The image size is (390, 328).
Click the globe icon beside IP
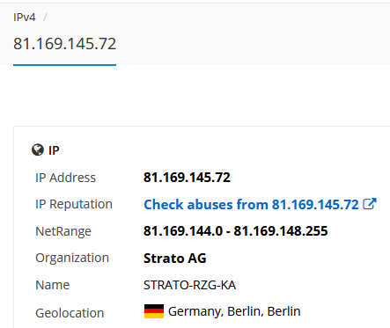(38, 150)
